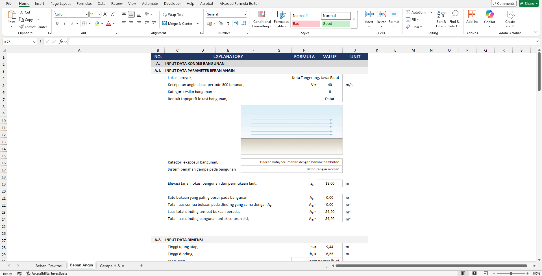Switch to the Gempa H & V sheet
The width and height of the screenshot is (542, 276).
coord(112,266)
